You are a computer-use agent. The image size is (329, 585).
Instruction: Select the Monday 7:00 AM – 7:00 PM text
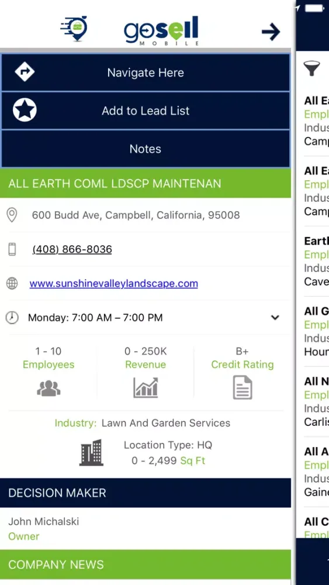coord(95,318)
